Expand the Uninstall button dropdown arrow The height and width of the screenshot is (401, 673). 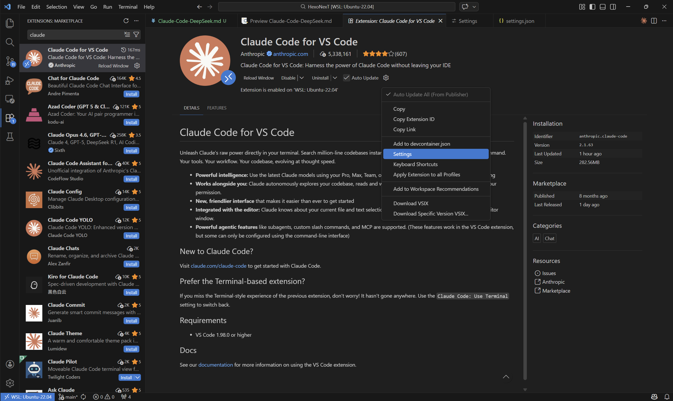[335, 78]
